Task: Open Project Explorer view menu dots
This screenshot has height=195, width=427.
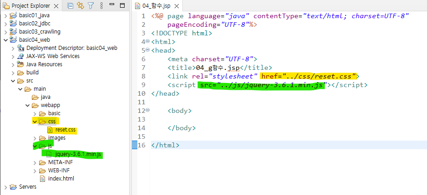Action: [x=101, y=5]
